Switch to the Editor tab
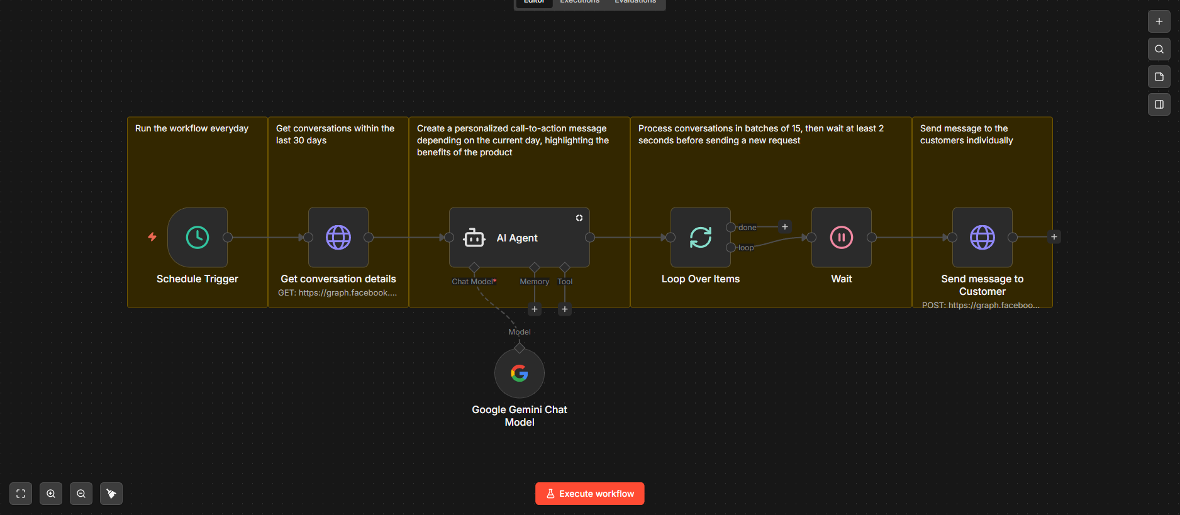Image resolution: width=1180 pixels, height=515 pixels. (x=534, y=2)
